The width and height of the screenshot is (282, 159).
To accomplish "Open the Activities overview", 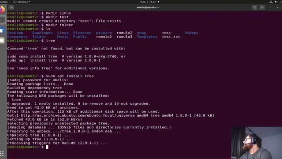I will click(4, 2).
